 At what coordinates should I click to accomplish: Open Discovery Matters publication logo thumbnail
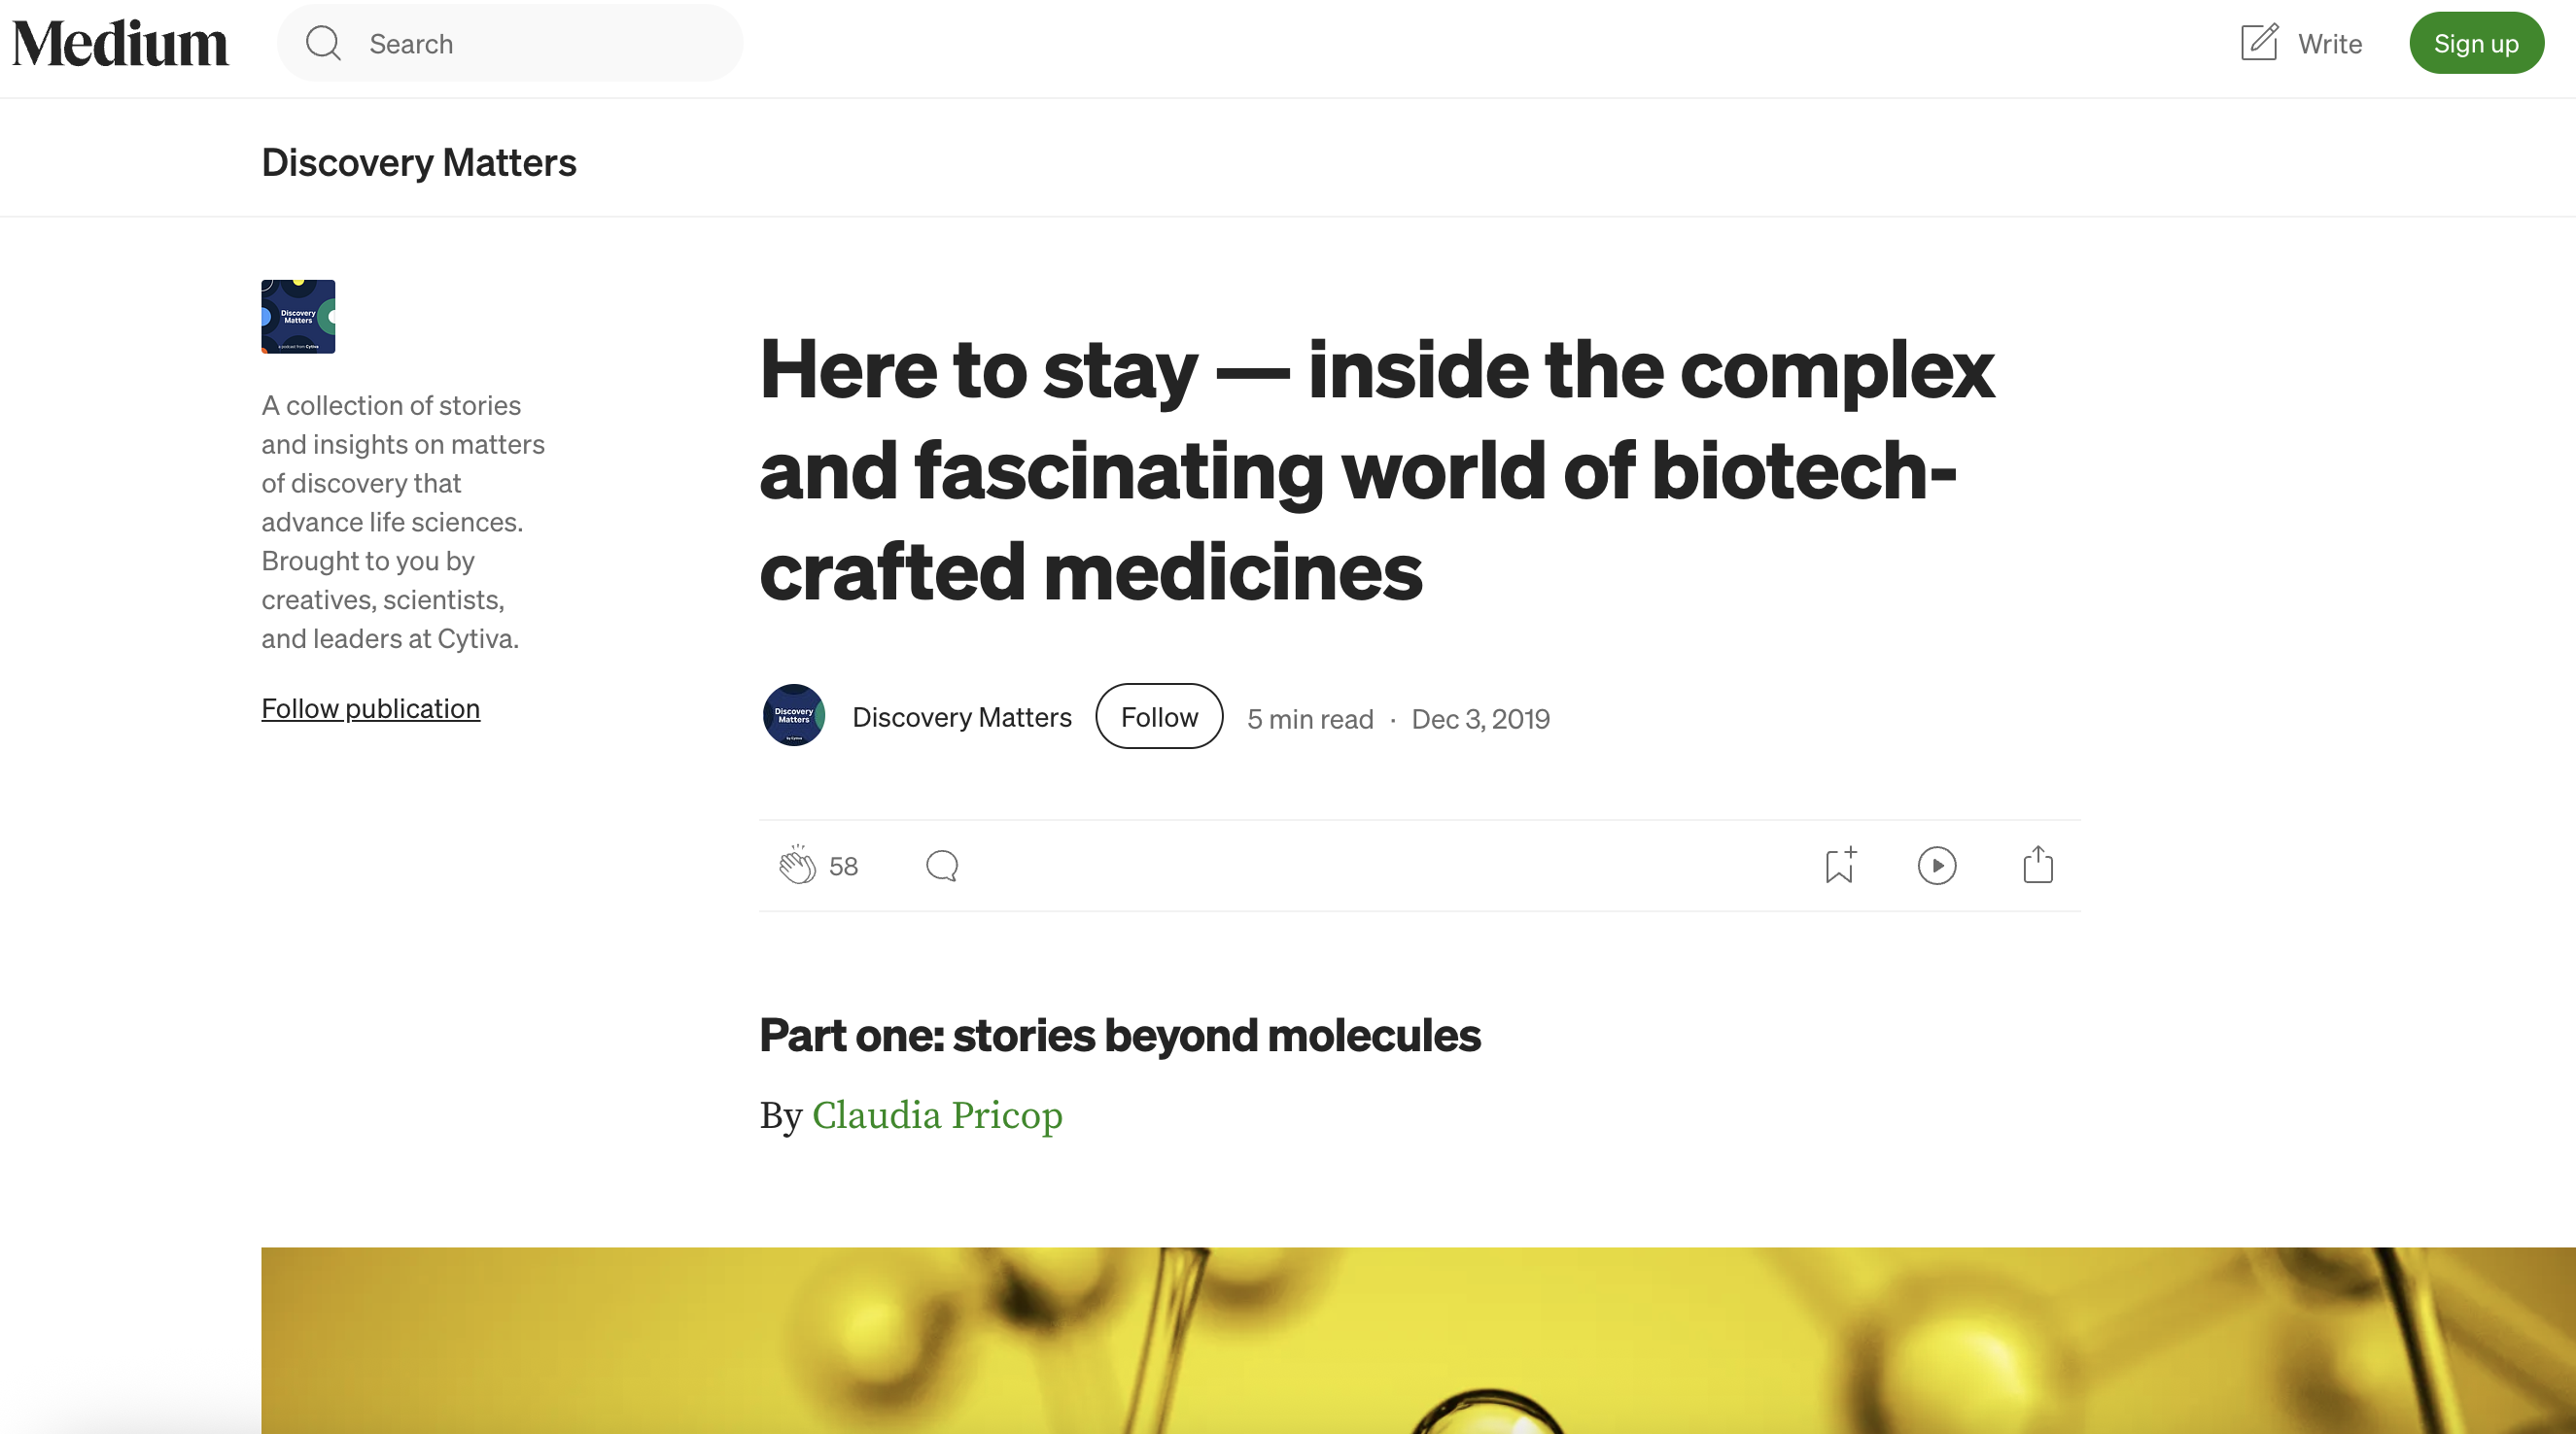(x=298, y=317)
